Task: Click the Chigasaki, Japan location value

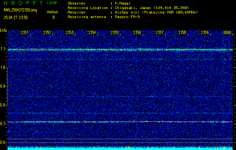Action: tap(152, 7)
